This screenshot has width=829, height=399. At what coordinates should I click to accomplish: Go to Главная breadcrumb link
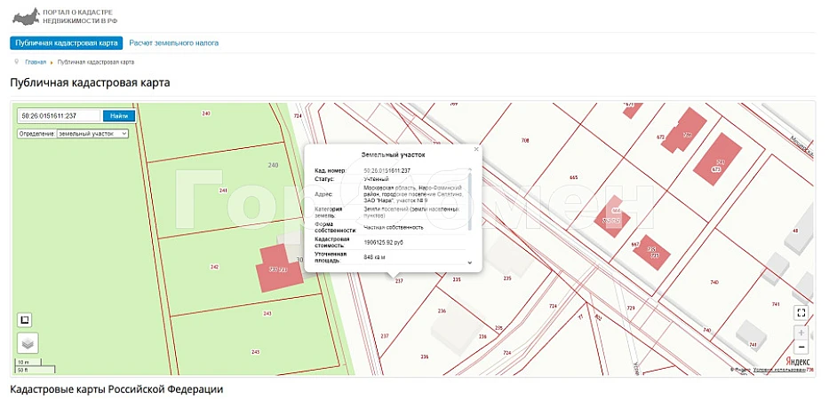[x=36, y=62]
